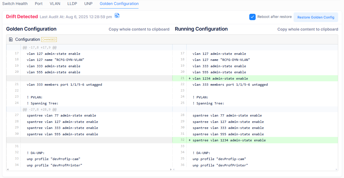Image resolution: width=344 pixels, height=178 pixels.
Task: Click the yellow CHANGED badge
Action: [x=49, y=39]
